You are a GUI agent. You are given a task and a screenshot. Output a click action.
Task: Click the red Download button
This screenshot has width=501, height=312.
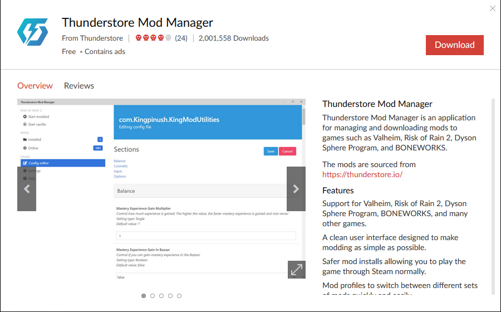[x=454, y=45]
